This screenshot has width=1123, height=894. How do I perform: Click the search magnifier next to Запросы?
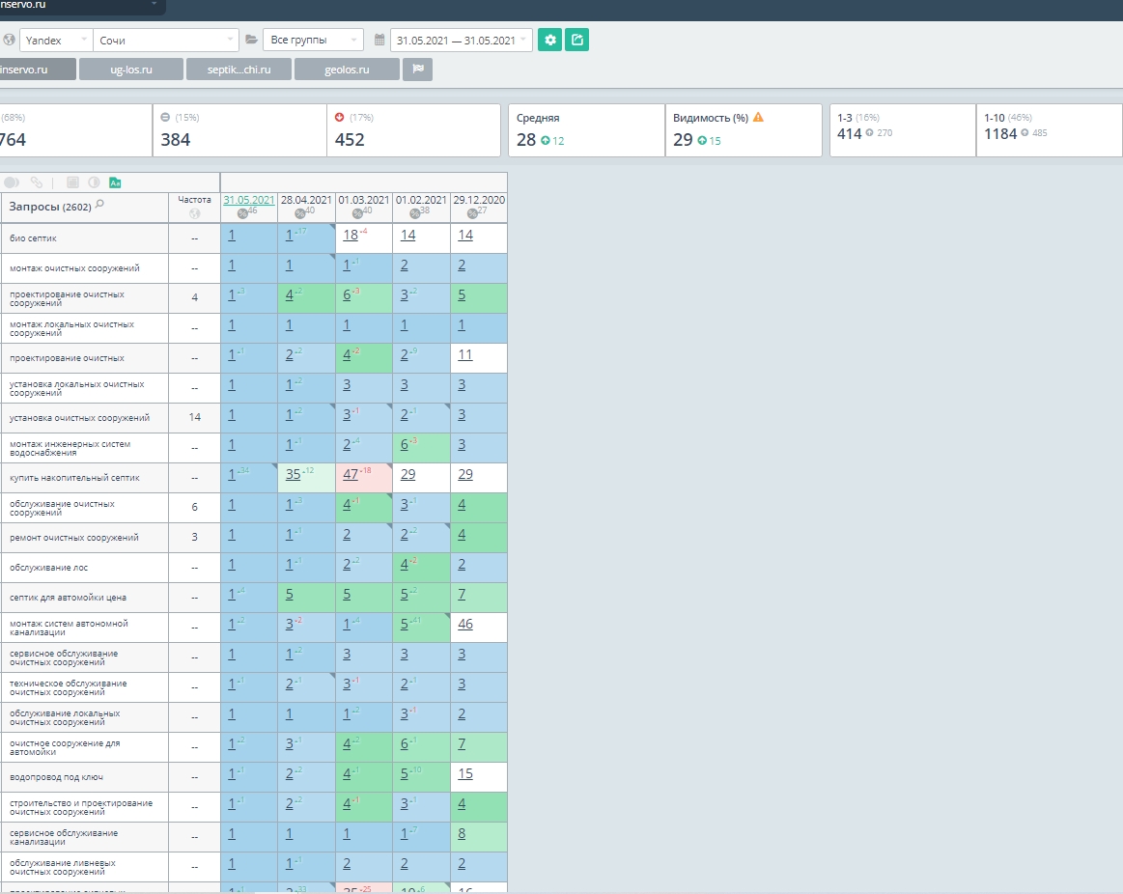(x=99, y=205)
